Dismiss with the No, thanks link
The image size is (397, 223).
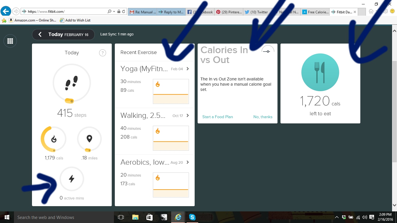coord(263,117)
